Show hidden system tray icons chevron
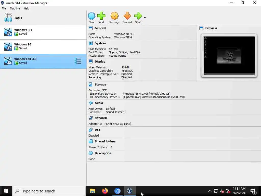The image size is (261, 196). click(210, 191)
